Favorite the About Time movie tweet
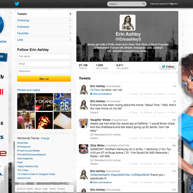 pyautogui.click(x=159, y=113)
